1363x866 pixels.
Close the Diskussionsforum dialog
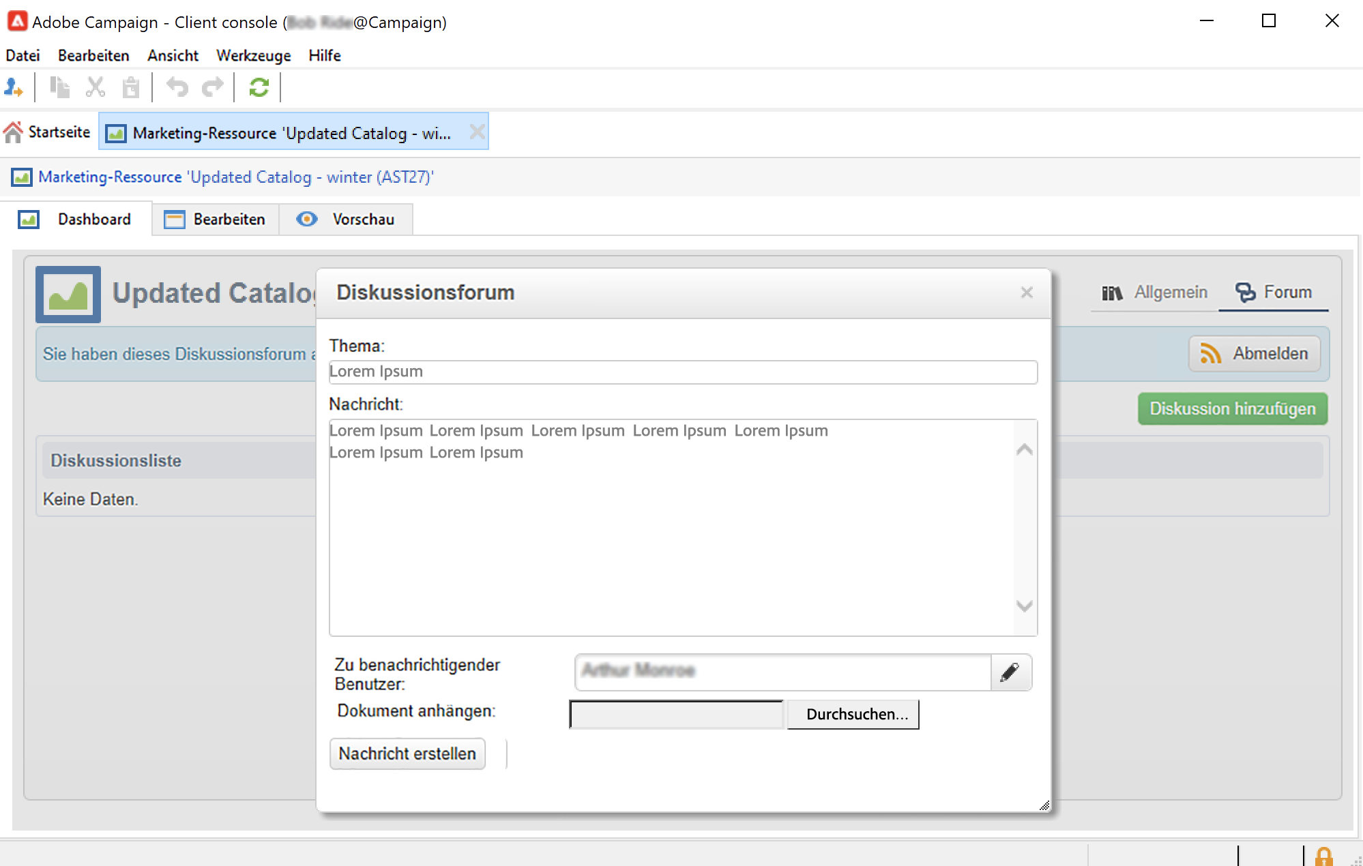point(1026,293)
